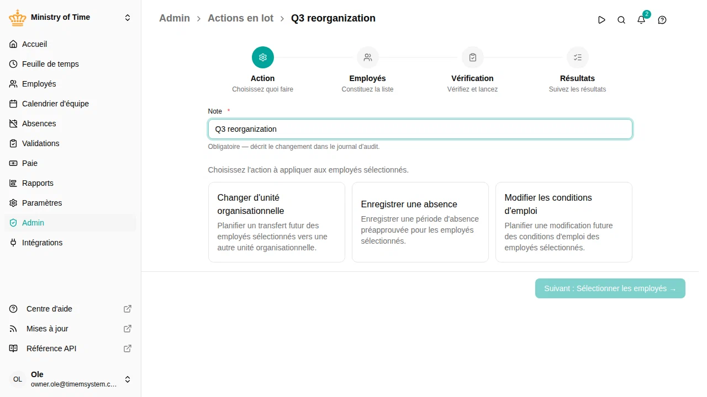707x397 pixels.
Task: Click the Admin shield icon in sidebar
Action: (14, 223)
